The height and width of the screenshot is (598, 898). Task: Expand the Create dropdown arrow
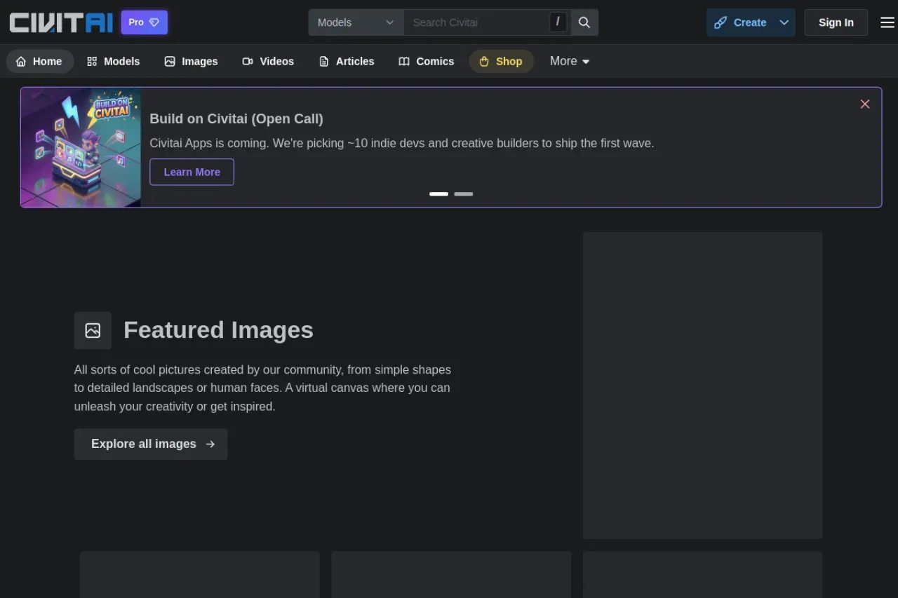(784, 22)
